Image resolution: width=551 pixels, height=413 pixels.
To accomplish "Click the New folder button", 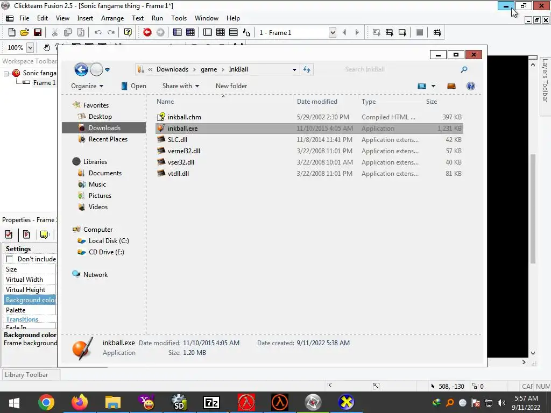I will click(231, 86).
